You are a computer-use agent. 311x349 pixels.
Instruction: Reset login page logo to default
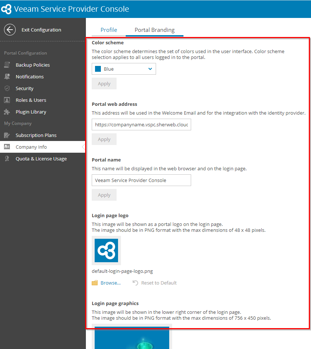[x=159, y=283]
